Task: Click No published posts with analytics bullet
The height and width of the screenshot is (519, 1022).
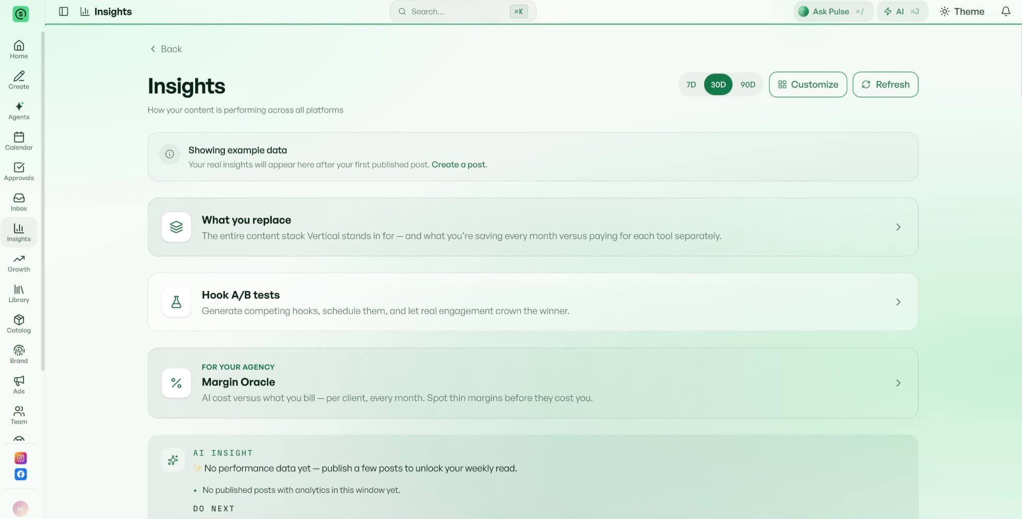Action: pyautogui.click(x=301, y=490)
